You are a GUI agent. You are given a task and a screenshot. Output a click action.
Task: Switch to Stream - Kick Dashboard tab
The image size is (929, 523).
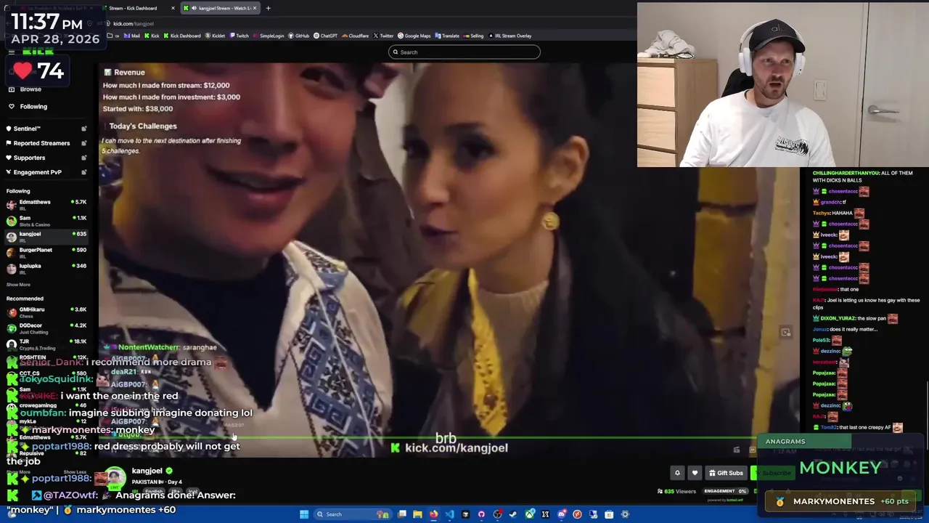(138, 8)
